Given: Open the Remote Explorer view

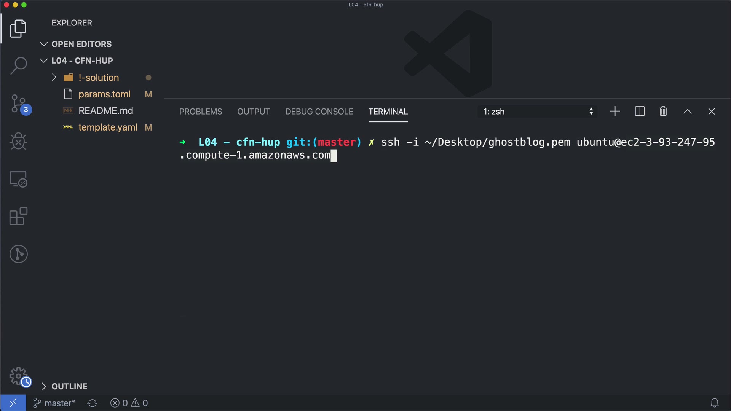Looking at the screenshot, I should point(18,179).
